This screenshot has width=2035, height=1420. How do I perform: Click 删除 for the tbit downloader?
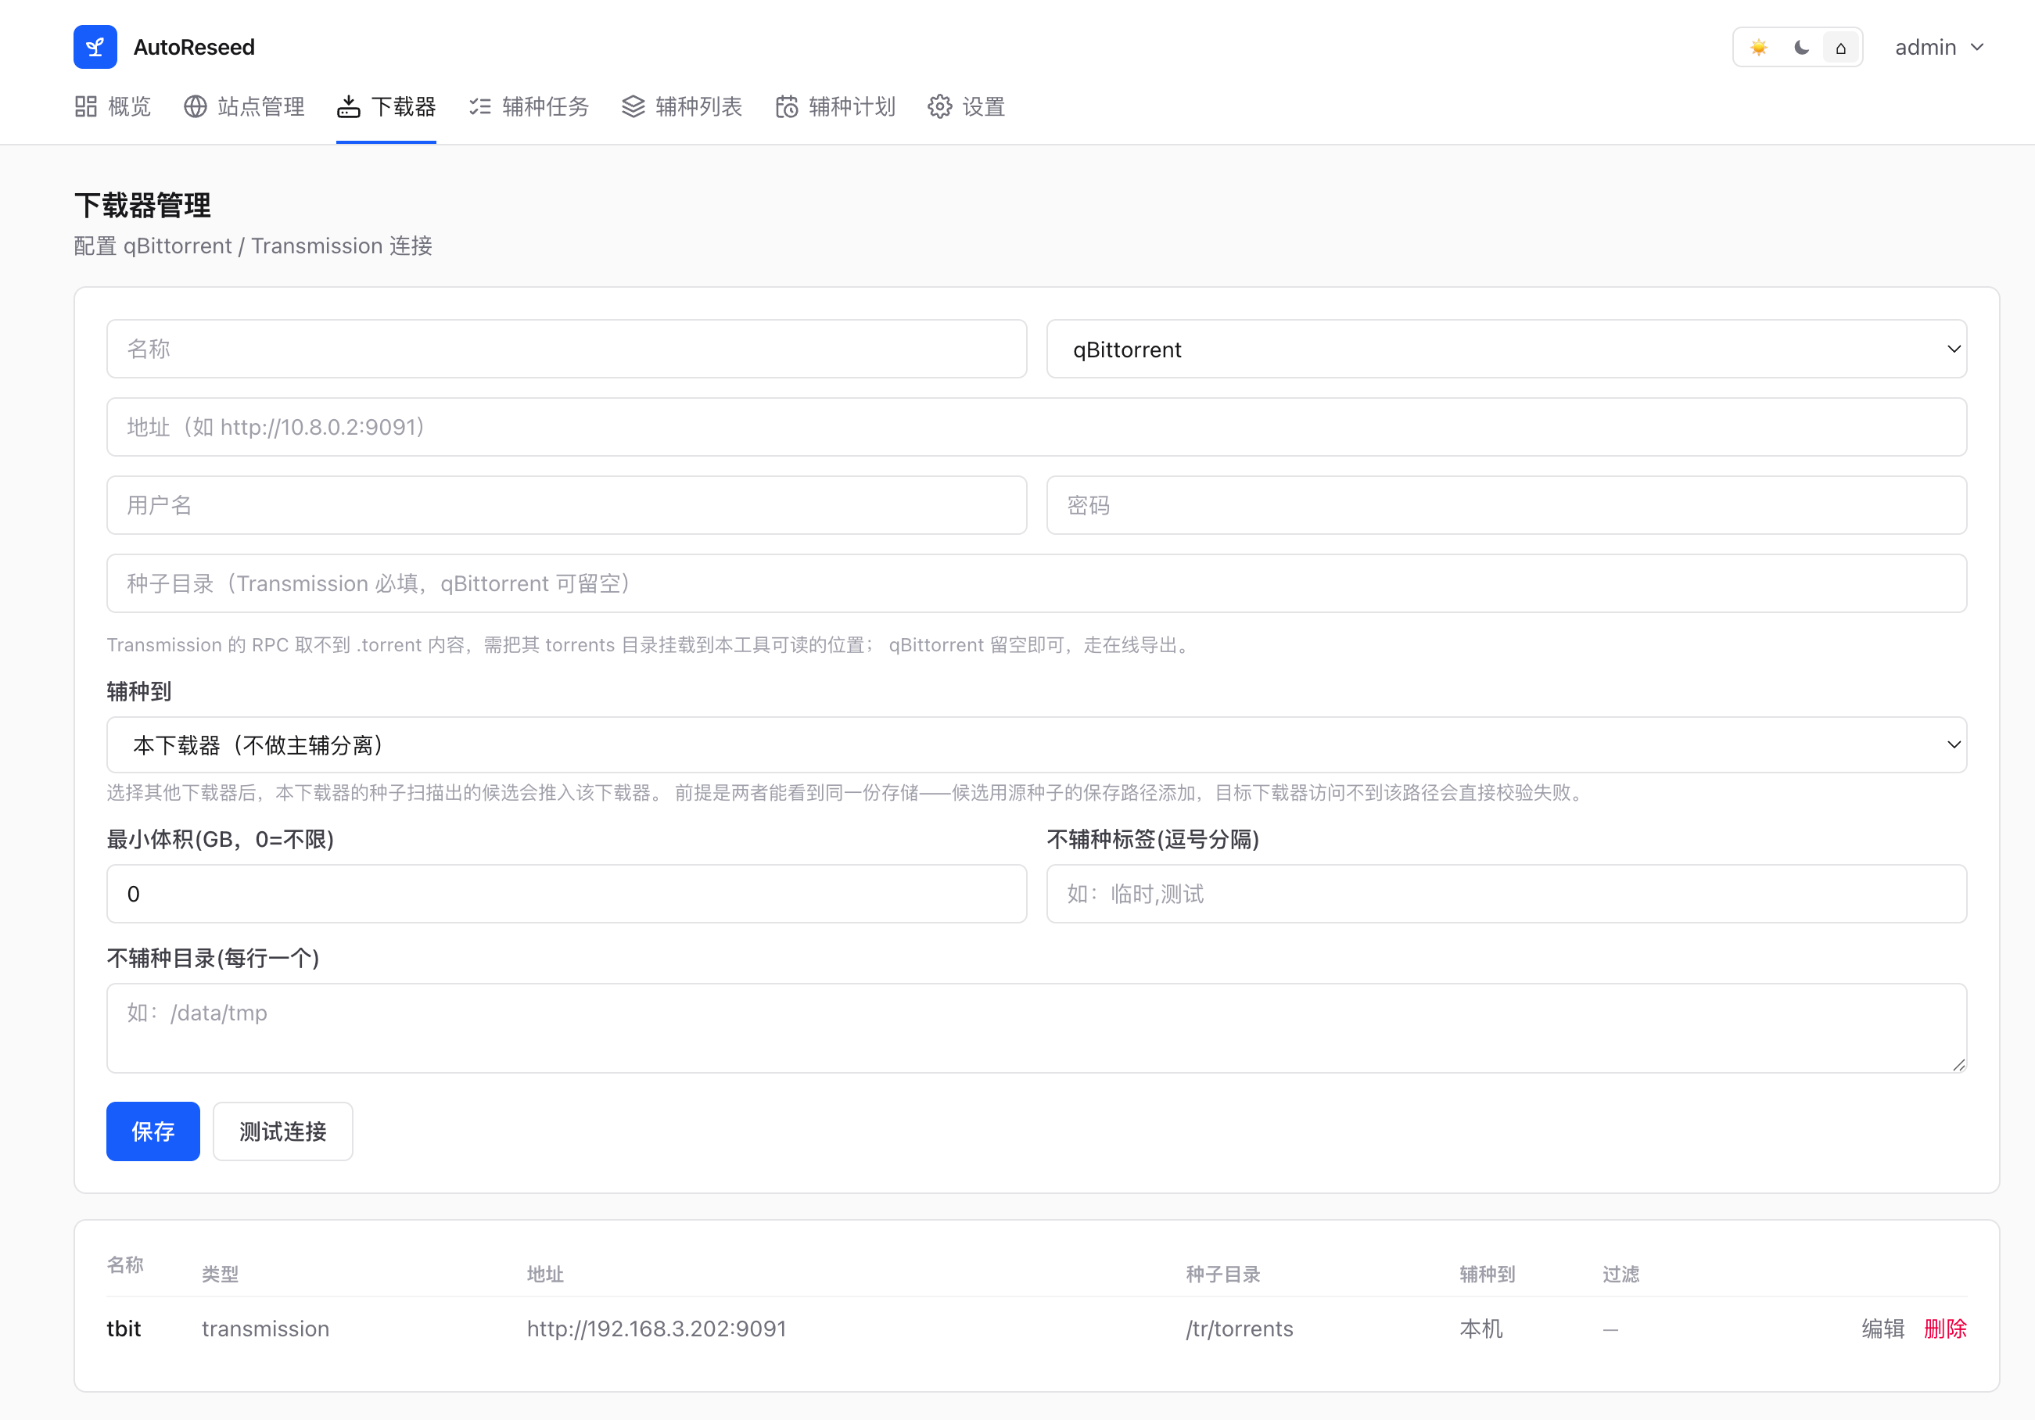coord(1946,1329)
